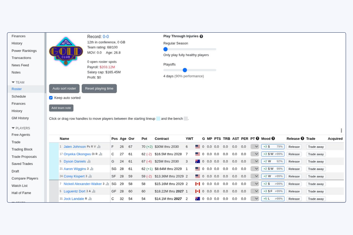The height and width of the screenshot is (235, 353).
Task: Open Luguentz Dort's playing time dropdown
Action: point(254,191)
